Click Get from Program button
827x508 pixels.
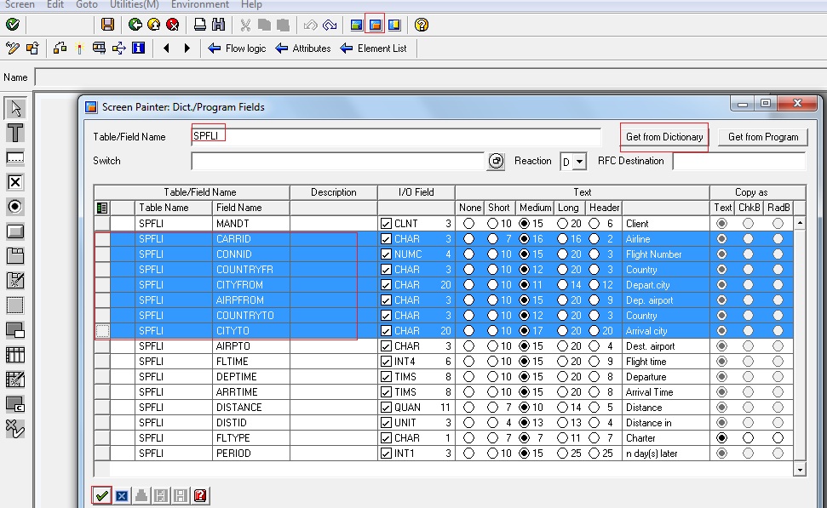(x=762, y=137)
